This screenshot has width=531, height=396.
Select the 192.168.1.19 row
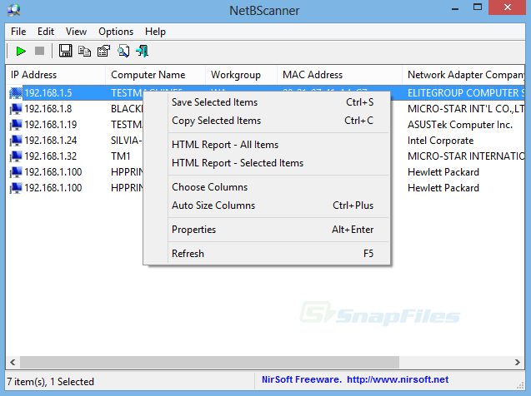pos(265,125)
